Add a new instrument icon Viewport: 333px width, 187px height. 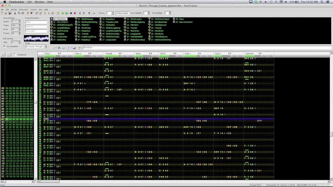tap(53, 48)
